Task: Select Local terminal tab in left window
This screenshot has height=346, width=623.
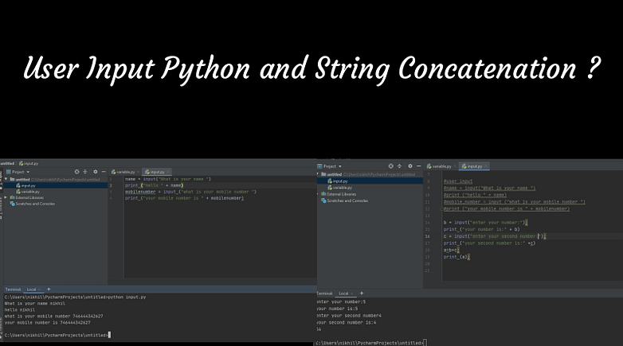Action: tap(31, 290)
